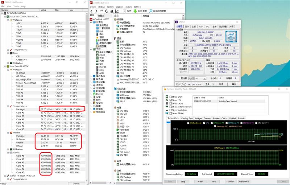Click the AIDA64 refresh icon
Viewport: 290px width, 185px height.
(x=107, y=11)
